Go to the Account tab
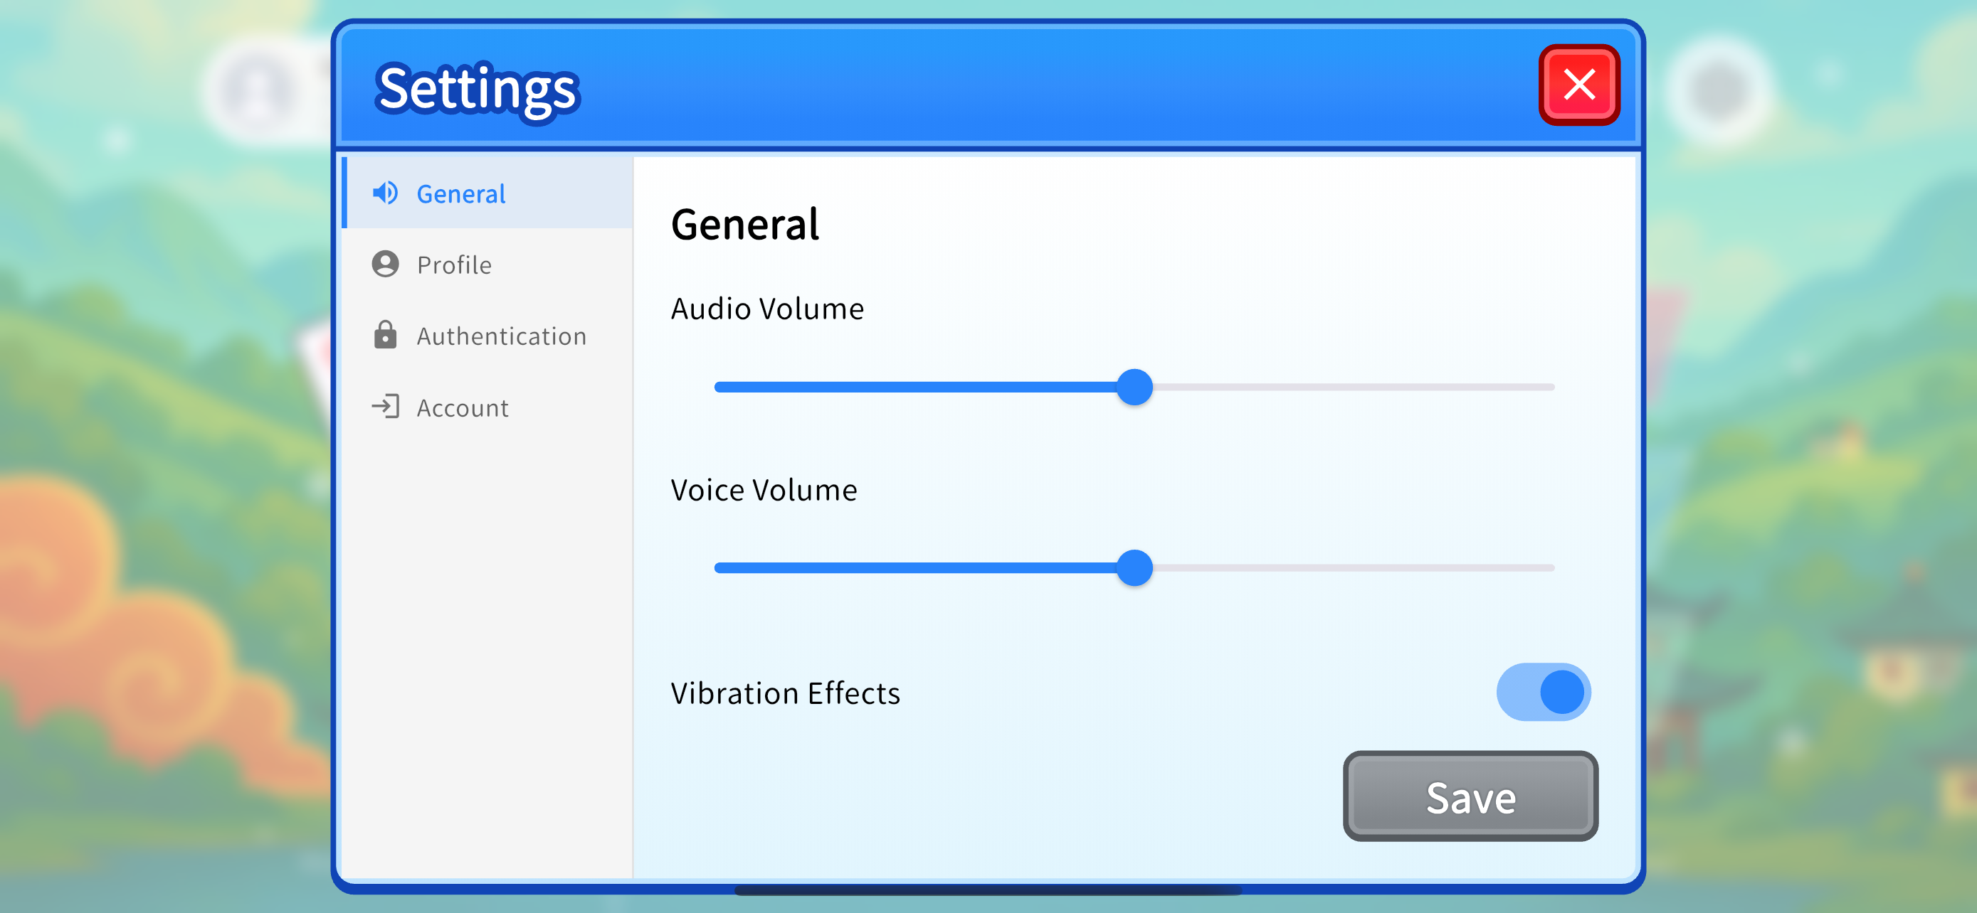 click(x=488, y=407)
